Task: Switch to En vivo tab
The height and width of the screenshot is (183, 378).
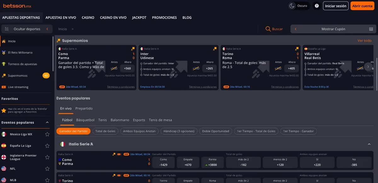Action: tap(66, 109)
